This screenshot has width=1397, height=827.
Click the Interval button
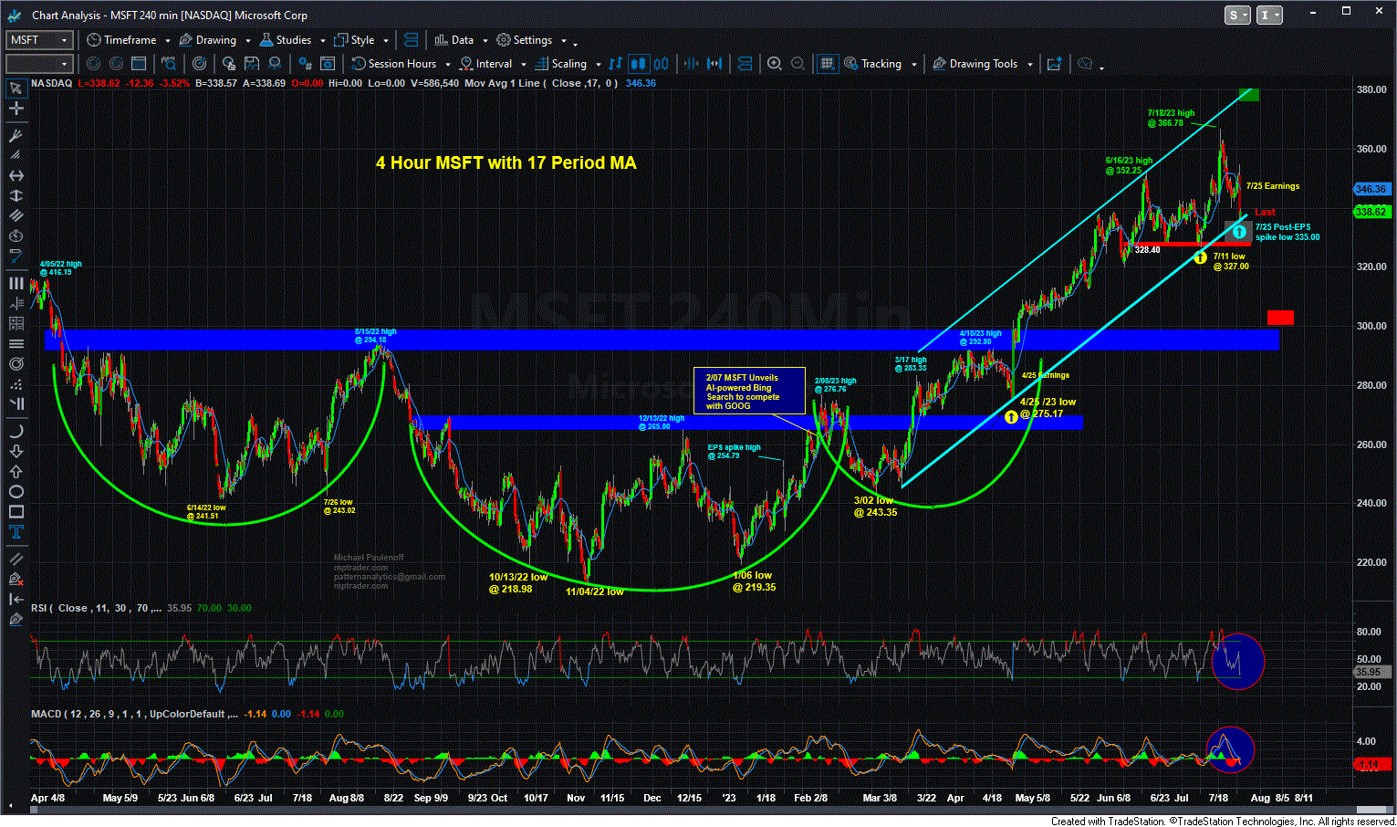pos(486,64)
